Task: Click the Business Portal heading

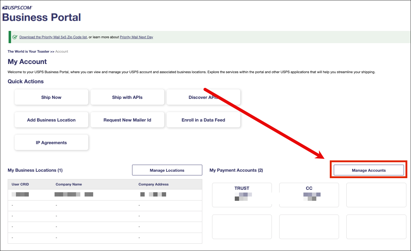Action: (42, 17)
